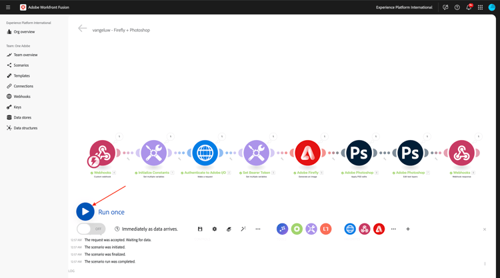Open scenario settings gear icon
This screenshot has width=500, height=278.
click(x=215, y=229)
